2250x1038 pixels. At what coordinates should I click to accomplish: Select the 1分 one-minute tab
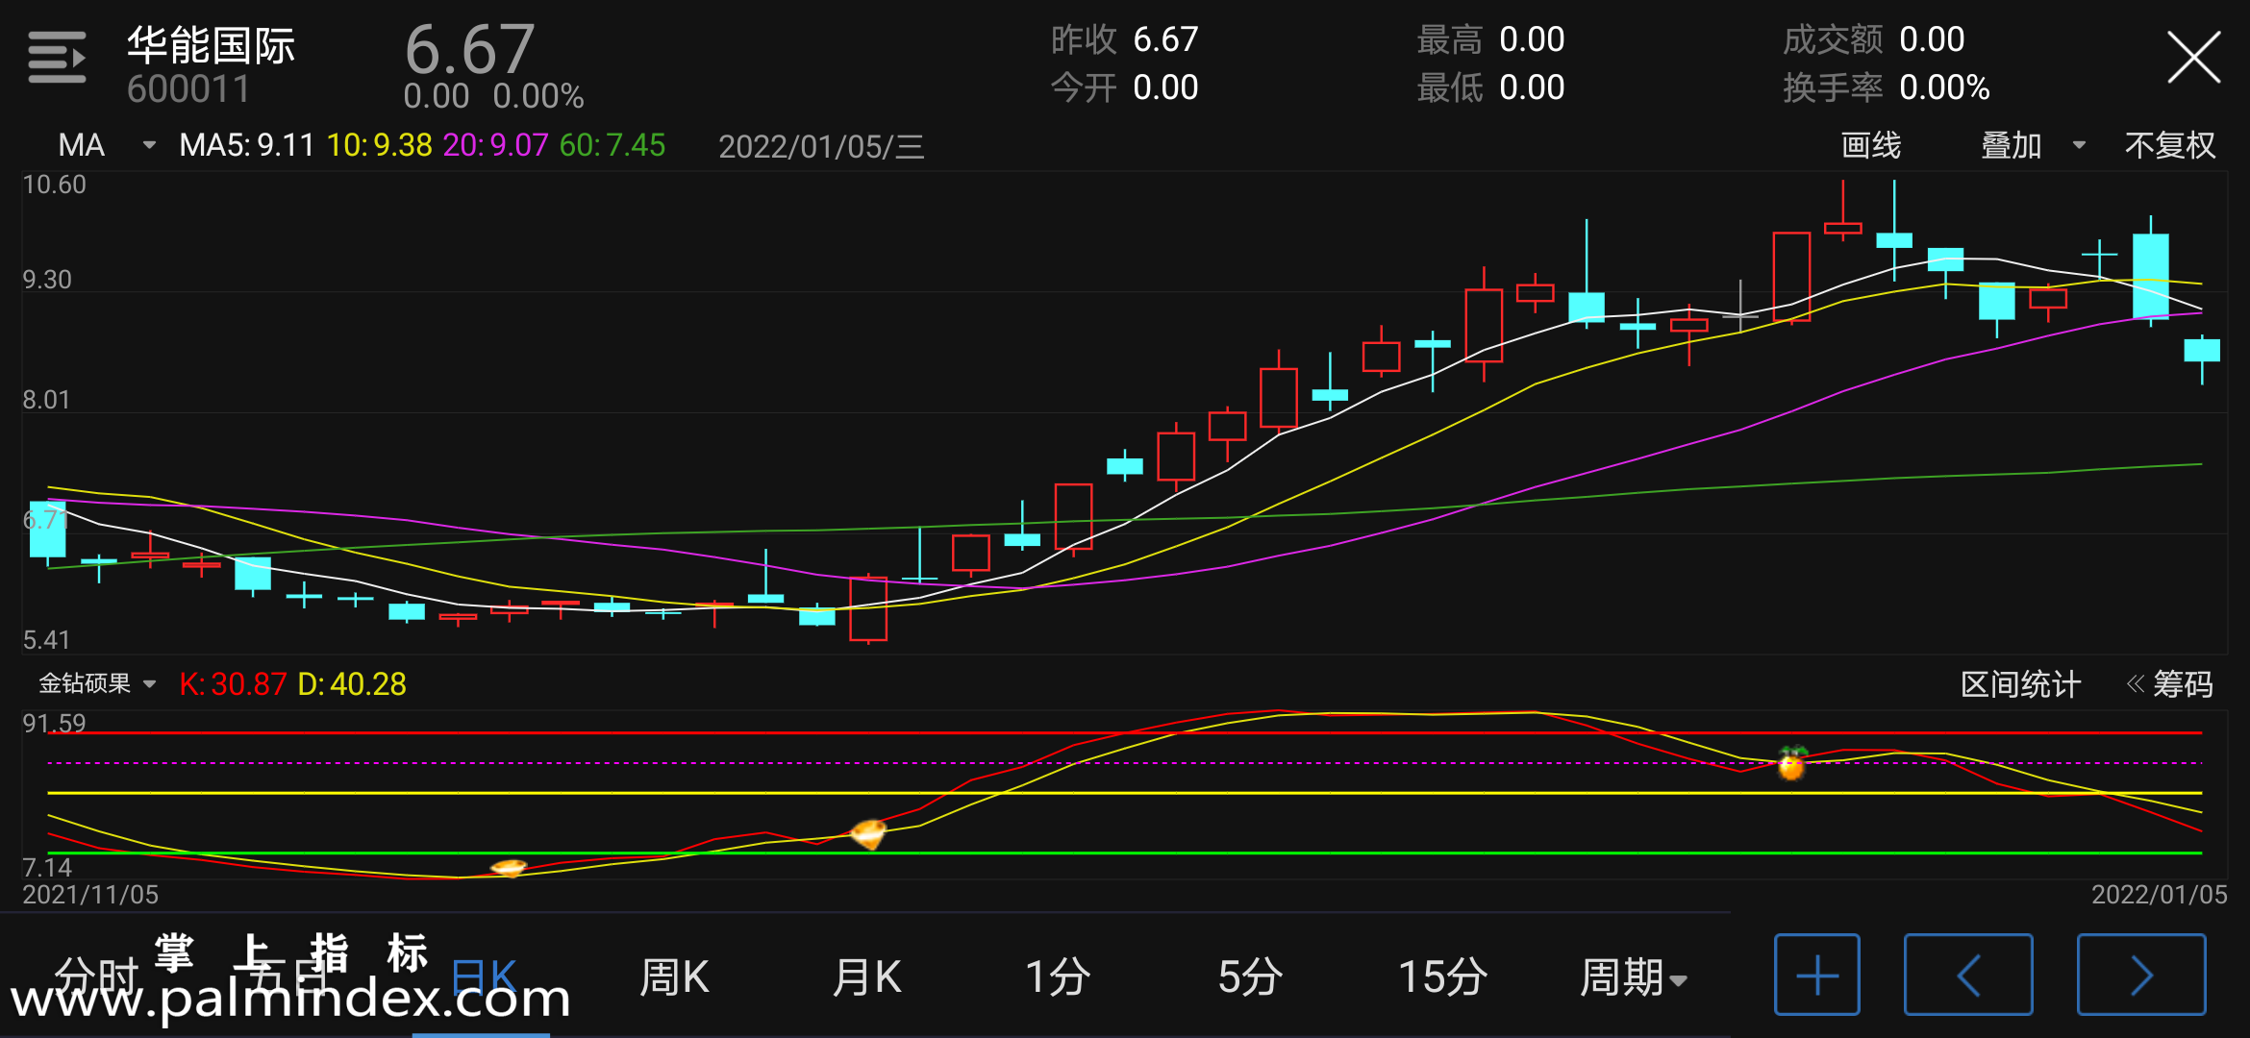pos(1058,977)
